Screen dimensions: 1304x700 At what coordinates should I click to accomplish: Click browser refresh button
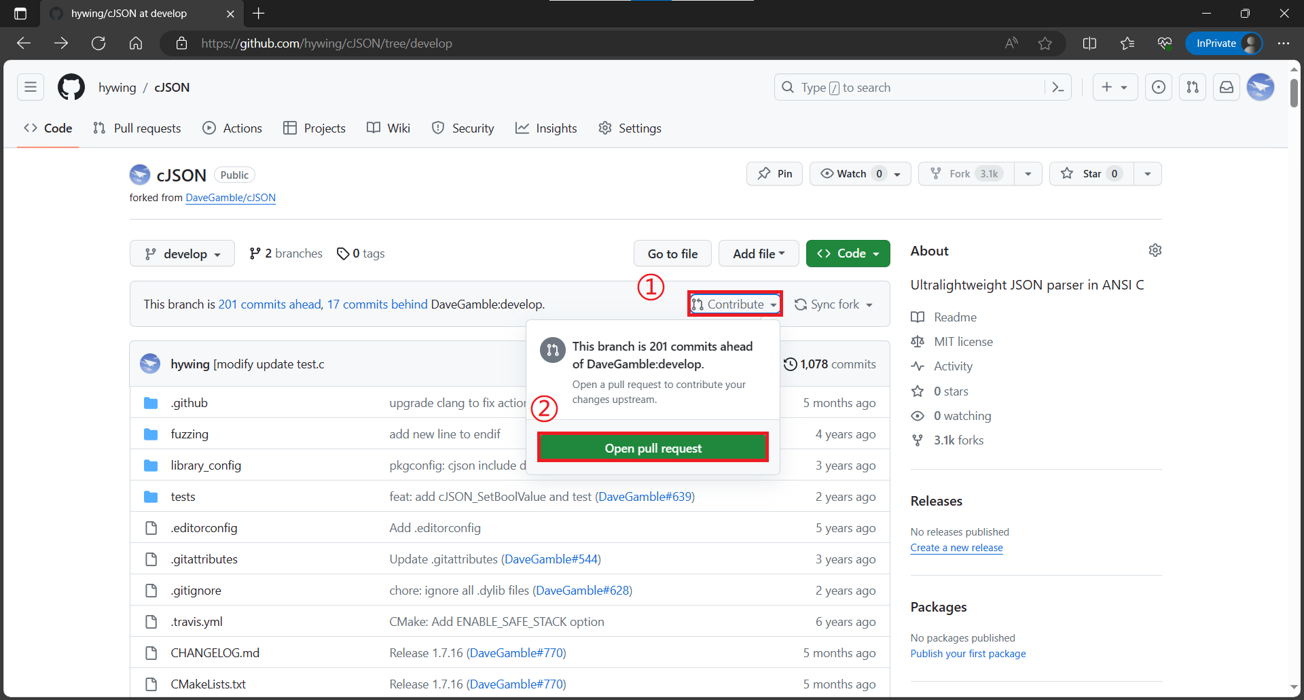pyautogui.click(x=98, y=43)
